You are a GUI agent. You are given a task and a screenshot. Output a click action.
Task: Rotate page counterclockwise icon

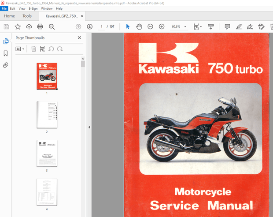click(x=51, y=49)
